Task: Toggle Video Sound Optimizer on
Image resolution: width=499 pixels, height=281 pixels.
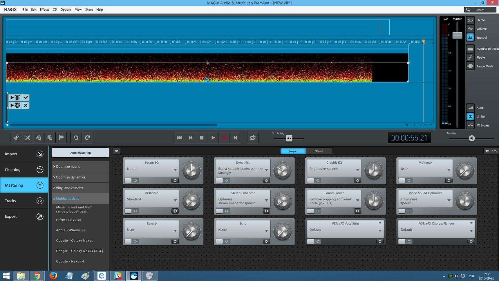Action: click(405, 211)
